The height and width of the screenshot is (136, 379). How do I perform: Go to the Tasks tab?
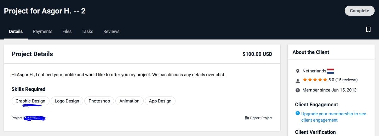click(87, 31)
